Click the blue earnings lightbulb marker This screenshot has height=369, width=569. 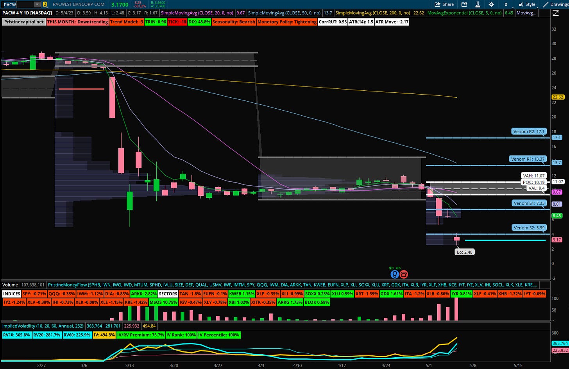pyautogui.click(x=394, y=274)
